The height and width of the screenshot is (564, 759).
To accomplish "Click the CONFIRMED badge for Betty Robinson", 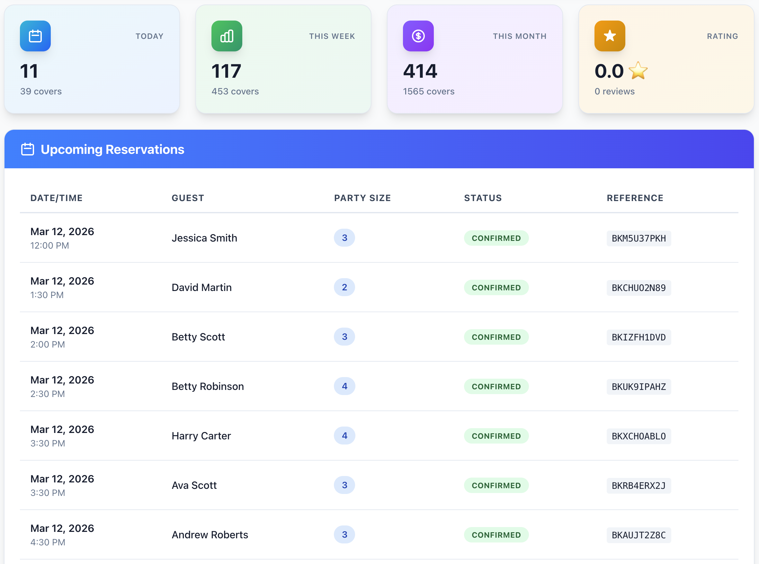I will (496, 386).
